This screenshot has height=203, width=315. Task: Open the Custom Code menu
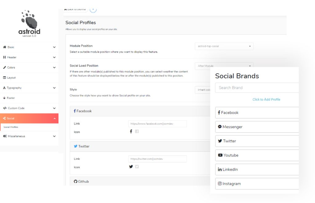pyautogui.click(x=29, y=108)
